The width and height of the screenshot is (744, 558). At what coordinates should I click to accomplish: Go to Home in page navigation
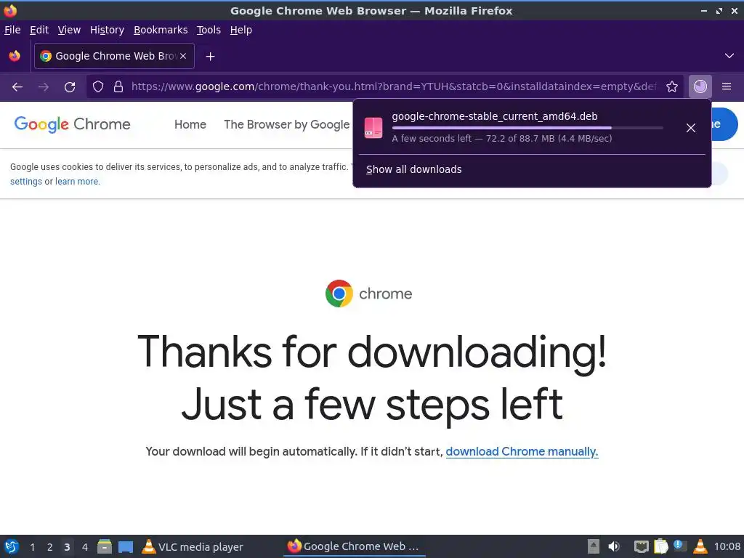(x=190, y=124)
